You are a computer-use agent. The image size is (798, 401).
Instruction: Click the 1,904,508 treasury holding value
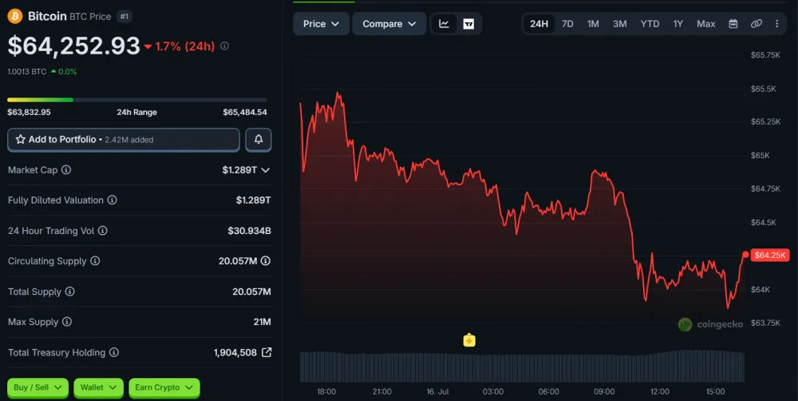pos(235,352)
